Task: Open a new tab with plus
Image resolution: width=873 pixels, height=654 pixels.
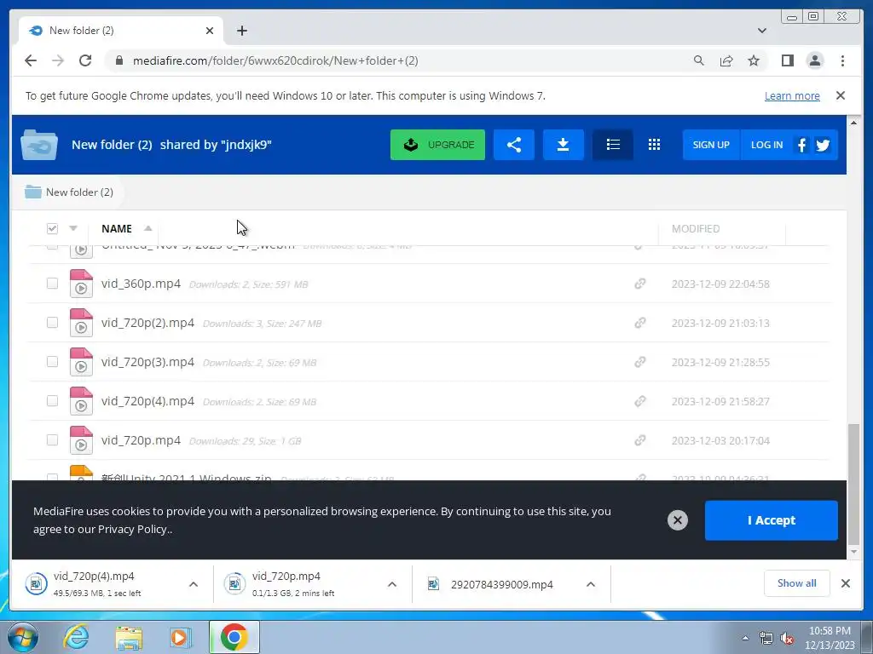Action: point(241,31)
